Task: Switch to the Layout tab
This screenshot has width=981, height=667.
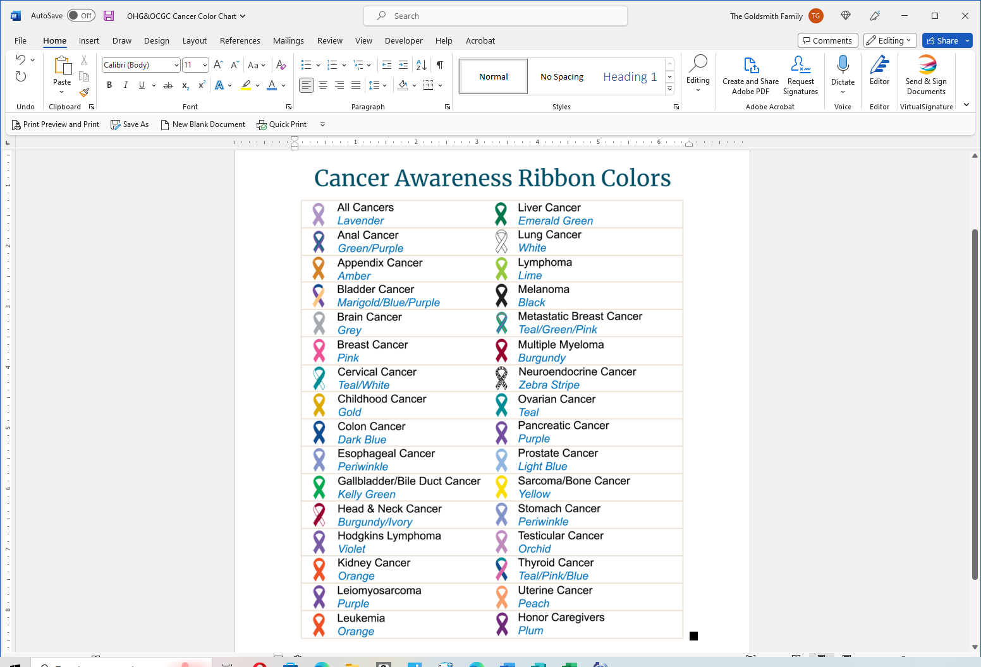Action: click(x=194, y=40)
